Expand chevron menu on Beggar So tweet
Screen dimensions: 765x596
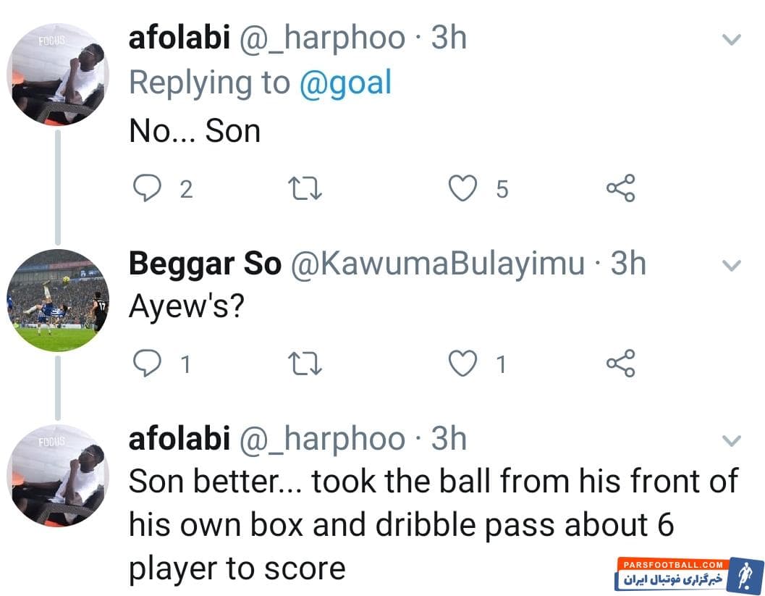[x=732, y=266]
